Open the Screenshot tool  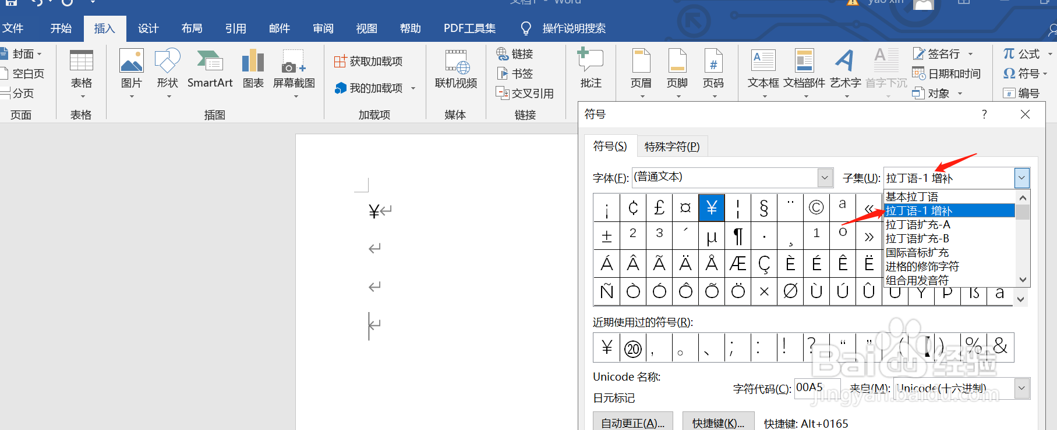point(294,74)
